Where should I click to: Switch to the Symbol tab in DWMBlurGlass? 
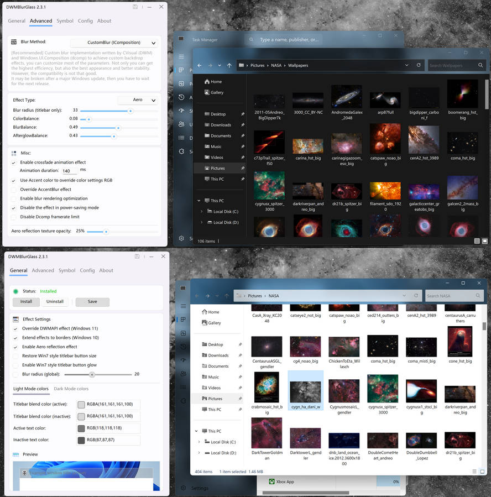click(x=65, y=21)
